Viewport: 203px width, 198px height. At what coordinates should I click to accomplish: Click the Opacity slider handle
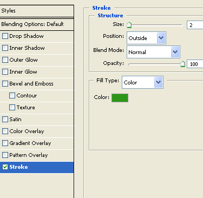[x=183, y=64]
